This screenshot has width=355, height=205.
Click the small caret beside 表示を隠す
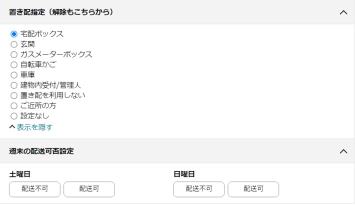pyautogui.click(x=12, y=127)
